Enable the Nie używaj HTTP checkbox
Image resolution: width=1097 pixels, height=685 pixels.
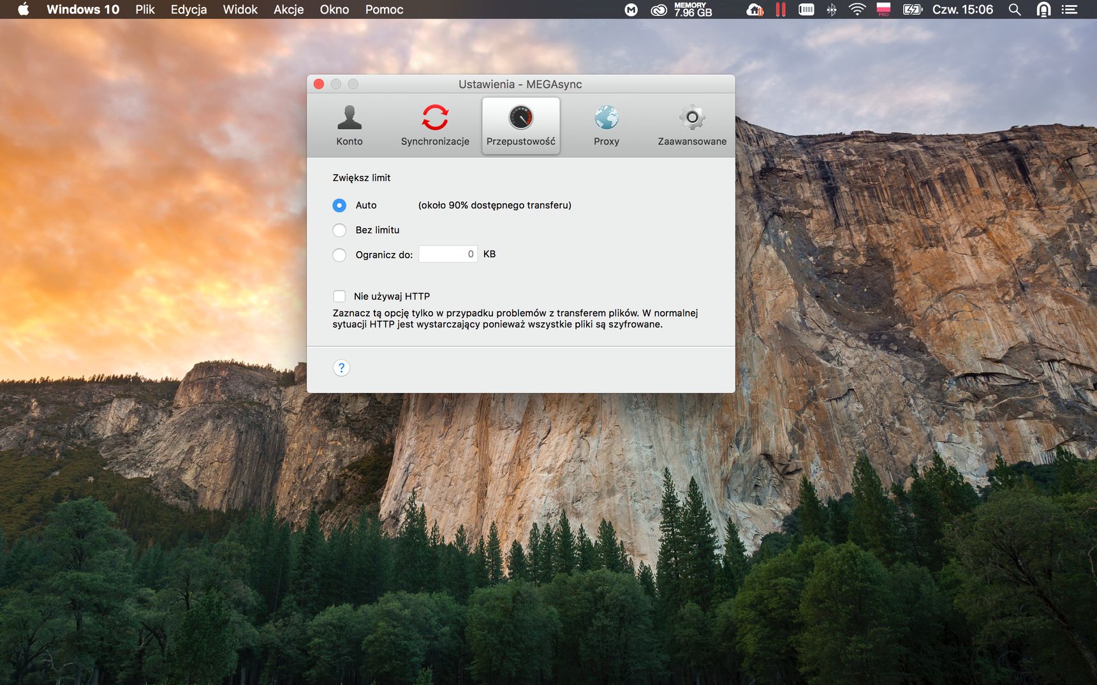pyautogui.click(x=339, y=296)
